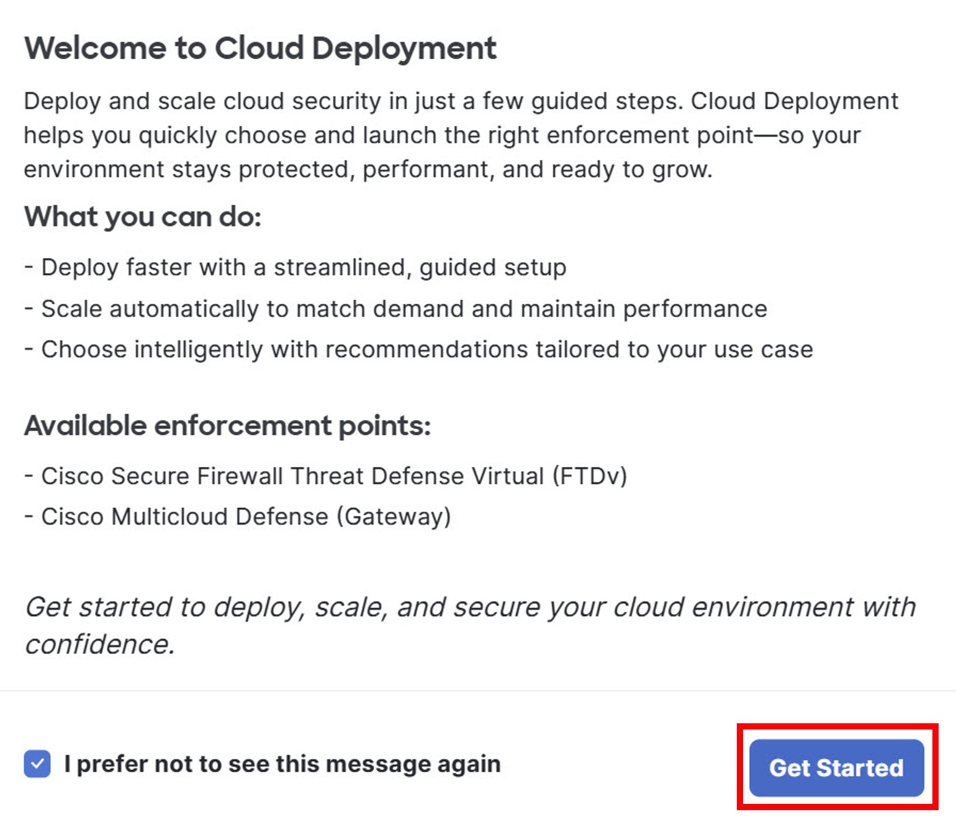Click the 'What you can do:' heading
This screenshot has width=956, height=825.
[x=143, y=217]
